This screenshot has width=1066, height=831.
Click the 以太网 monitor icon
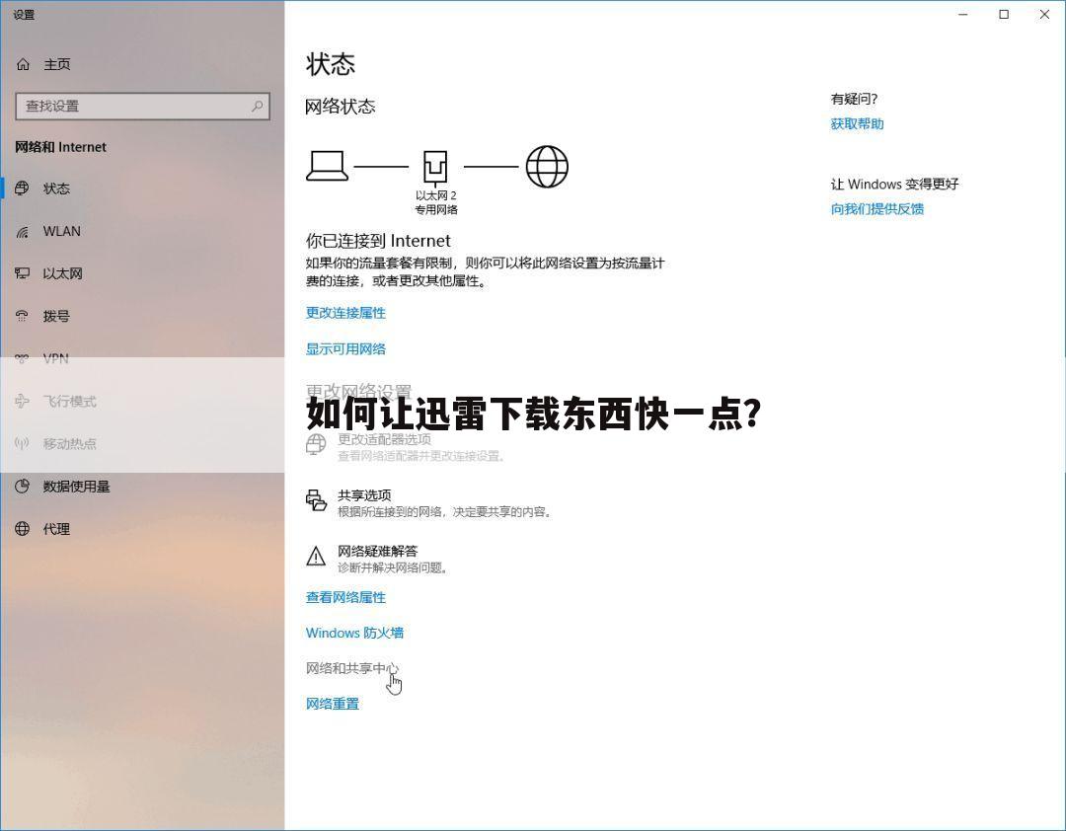[23, 273]
